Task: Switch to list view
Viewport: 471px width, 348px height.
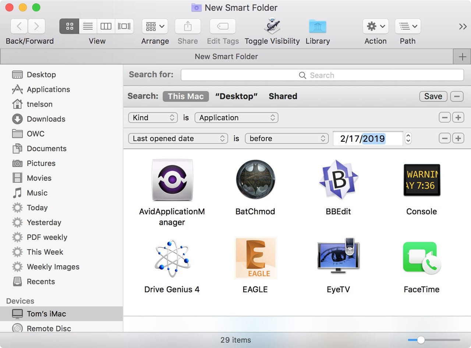Action: coord(88,27)
